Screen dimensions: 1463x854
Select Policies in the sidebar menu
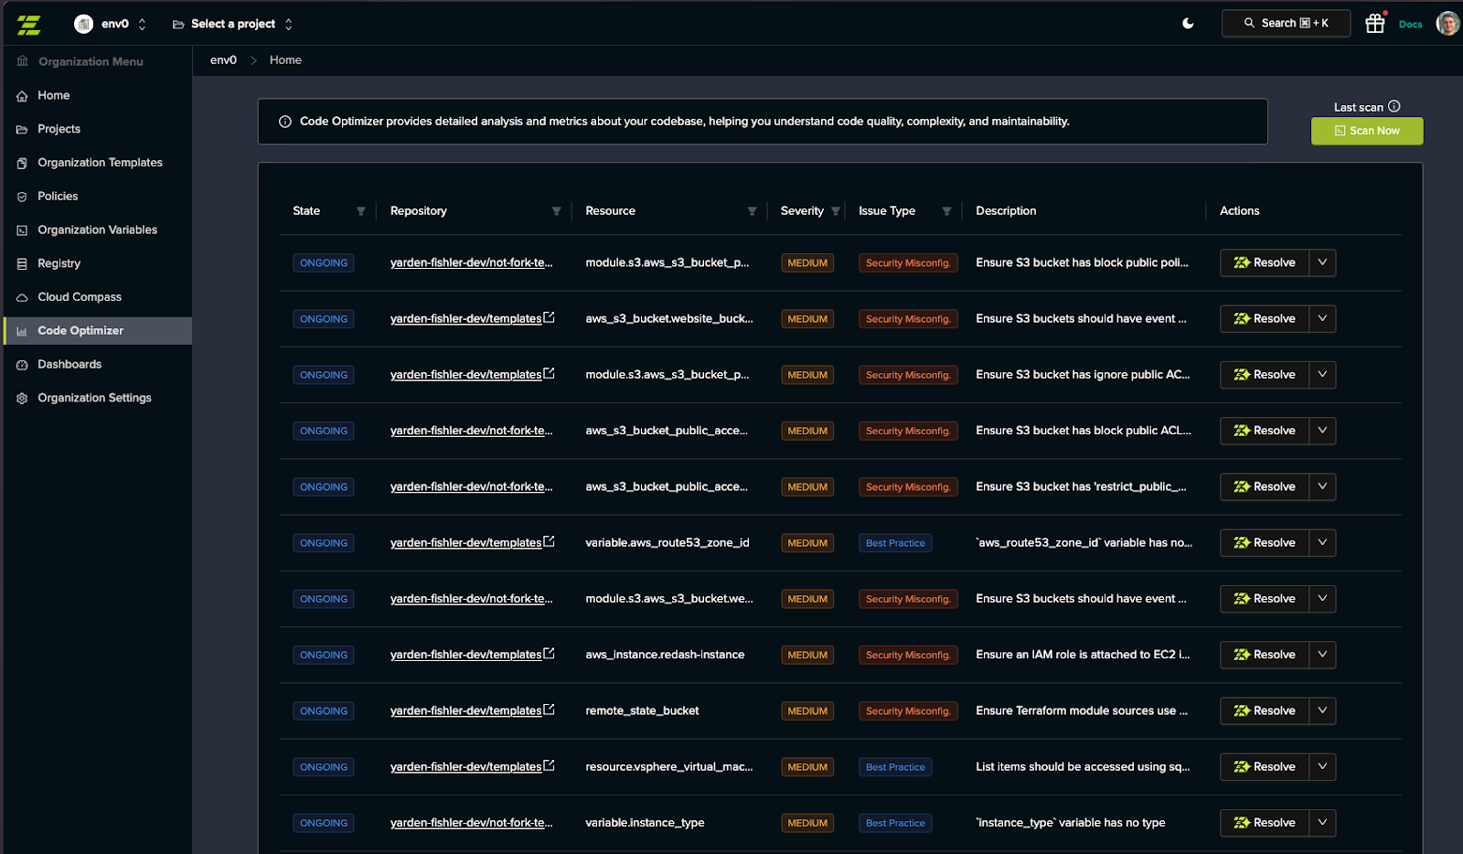56,196
